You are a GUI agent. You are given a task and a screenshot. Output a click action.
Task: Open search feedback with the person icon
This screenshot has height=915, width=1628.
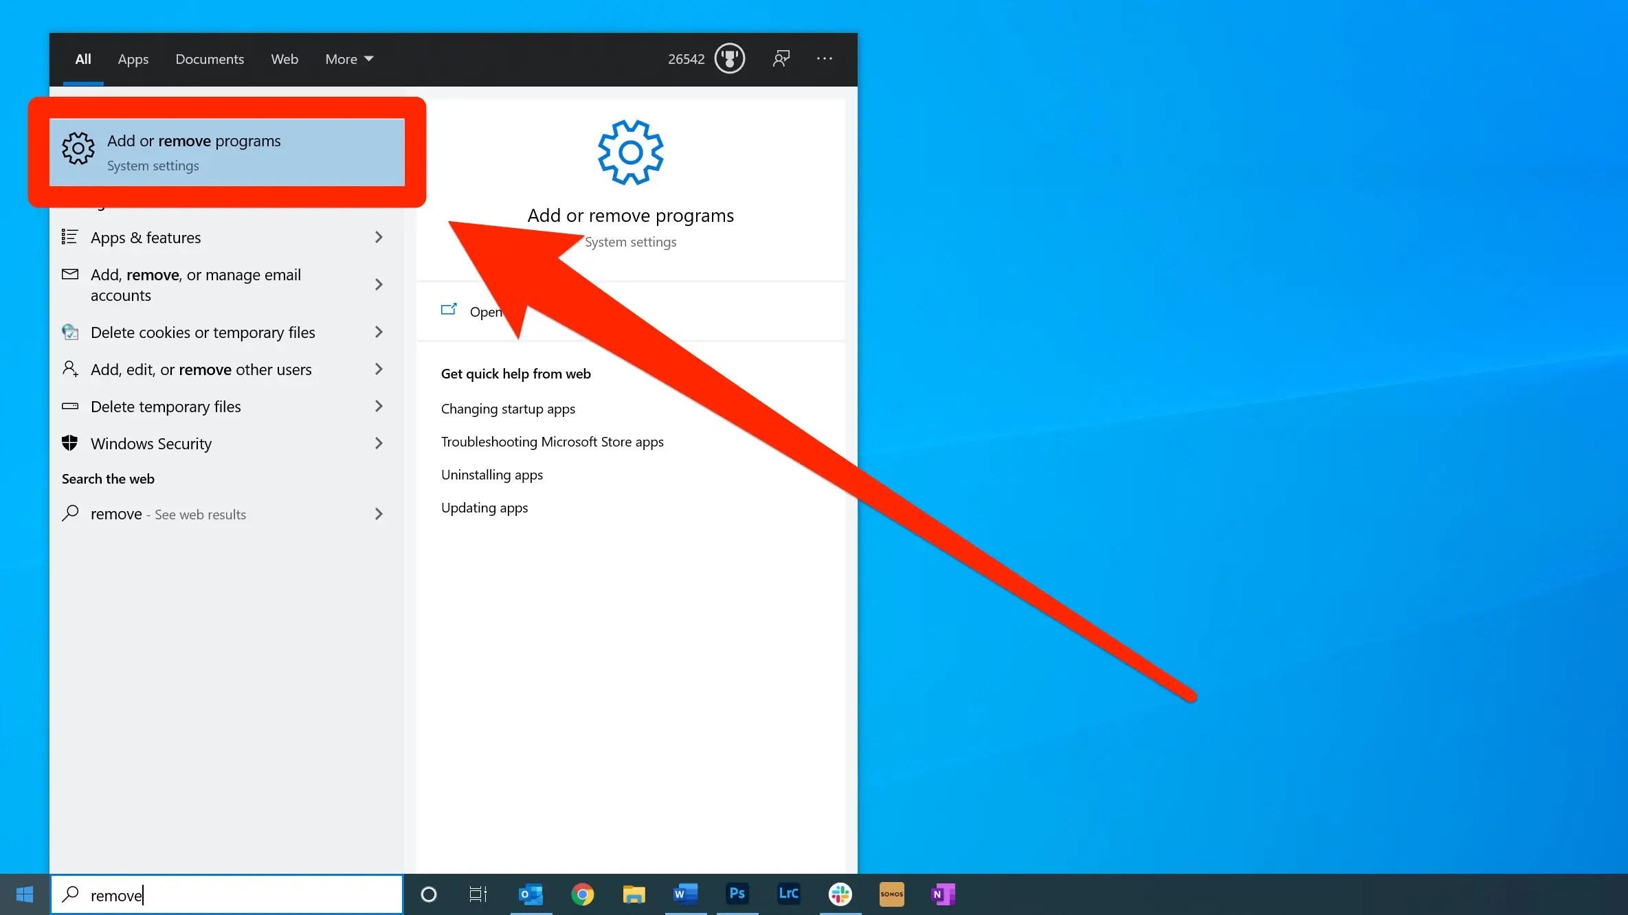[781, 58]
